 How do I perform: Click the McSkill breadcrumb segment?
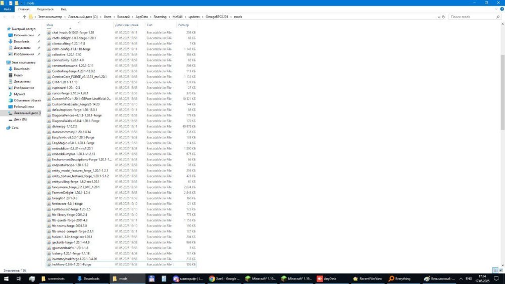click(177, 17)
